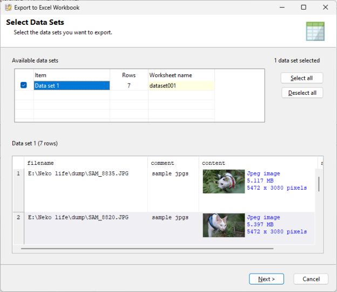
Task: Click the Next button
Action: coord(266,279)
